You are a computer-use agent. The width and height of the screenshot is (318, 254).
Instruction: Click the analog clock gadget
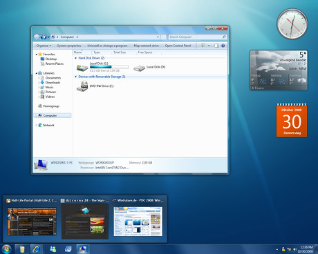coord(292,24)
